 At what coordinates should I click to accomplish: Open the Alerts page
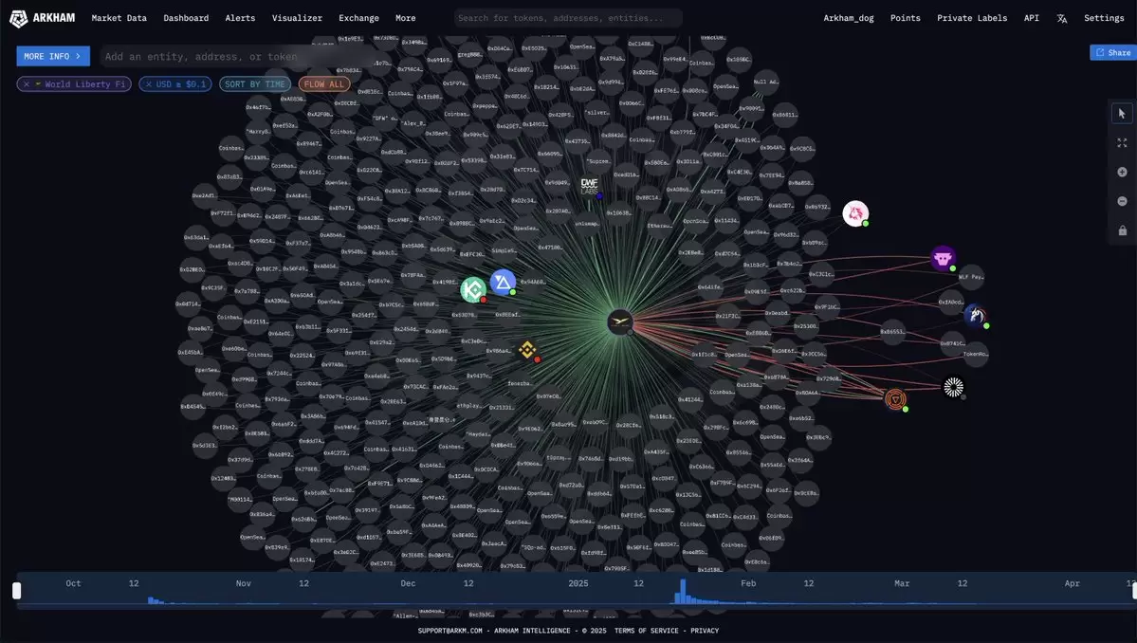(240, 18)
